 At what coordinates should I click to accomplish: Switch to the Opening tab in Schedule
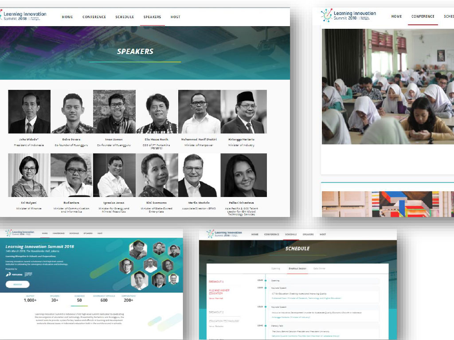tap(276, 268)
